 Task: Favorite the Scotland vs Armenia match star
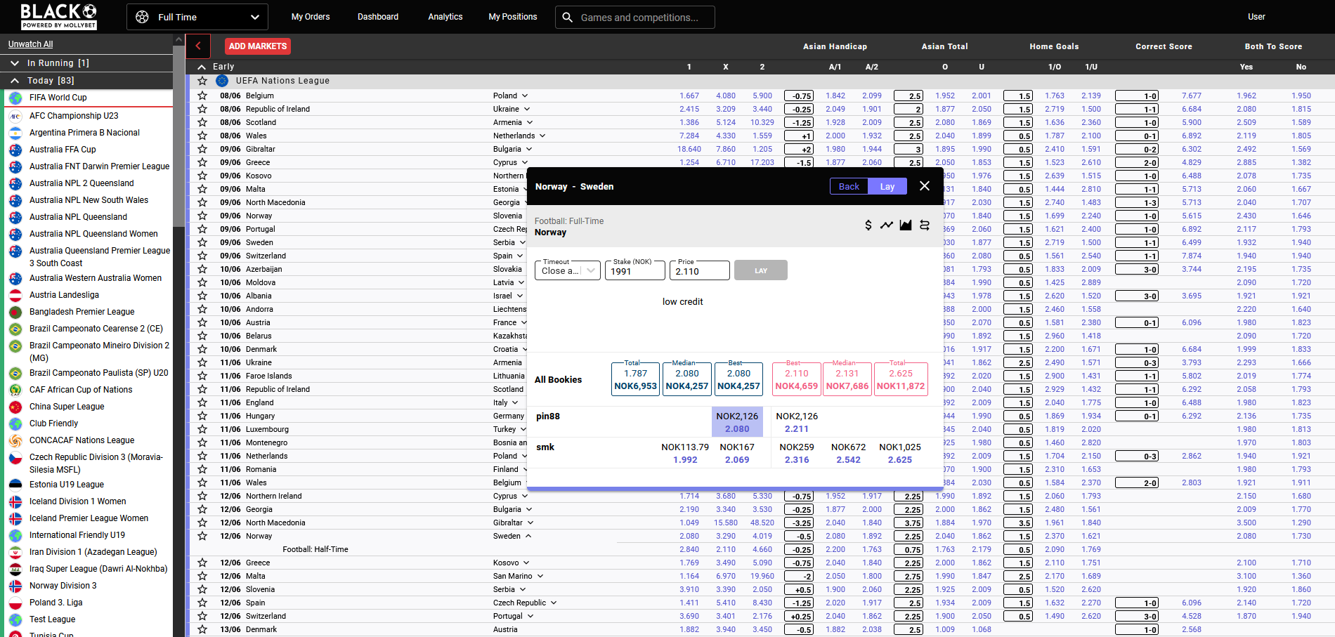coord(202,122)
